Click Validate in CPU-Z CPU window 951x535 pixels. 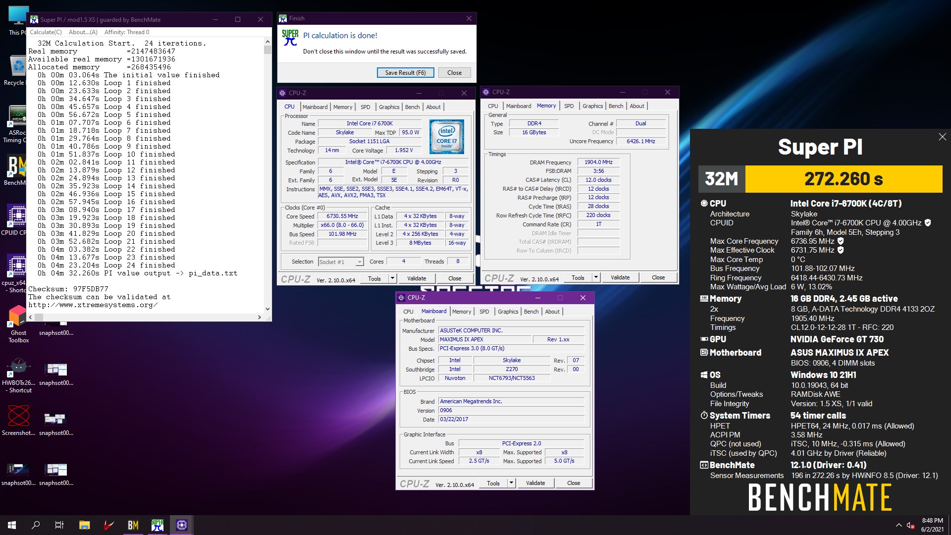417,278
